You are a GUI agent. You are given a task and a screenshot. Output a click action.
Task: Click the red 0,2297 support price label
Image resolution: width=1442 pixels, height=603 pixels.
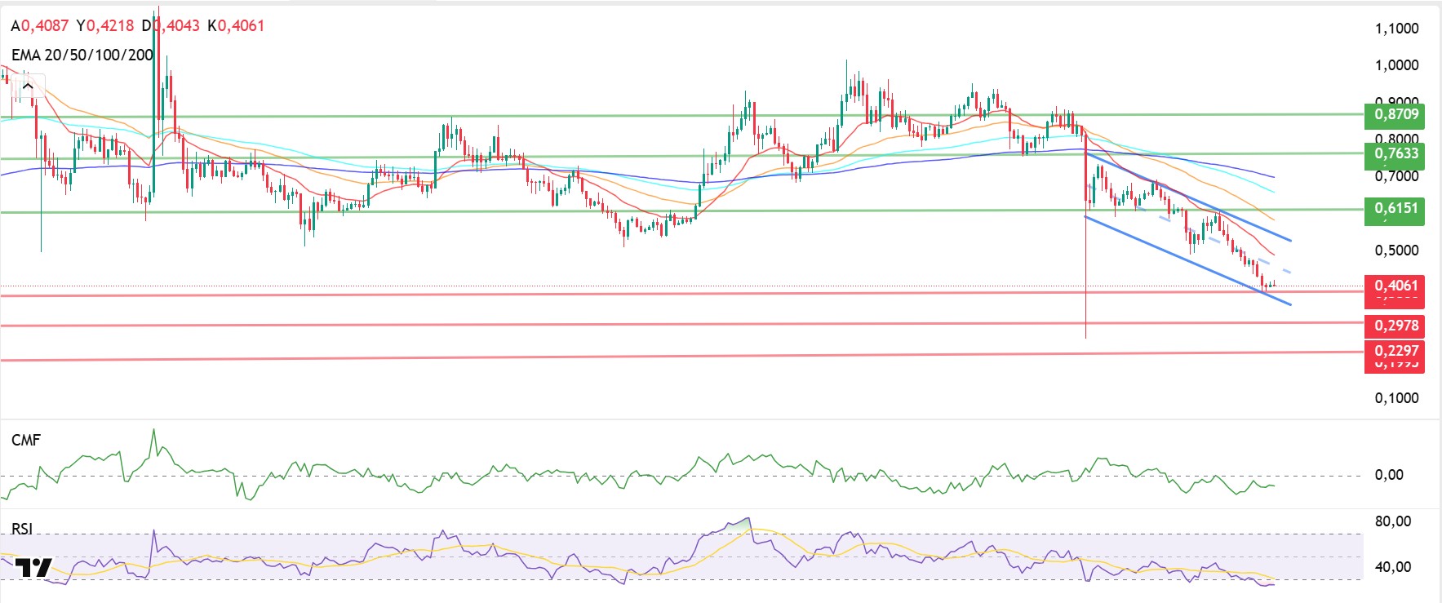pos(1395,351)
